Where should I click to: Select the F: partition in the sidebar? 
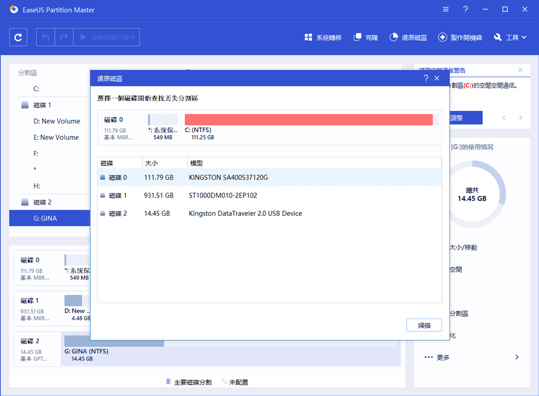tap(50, 153)
